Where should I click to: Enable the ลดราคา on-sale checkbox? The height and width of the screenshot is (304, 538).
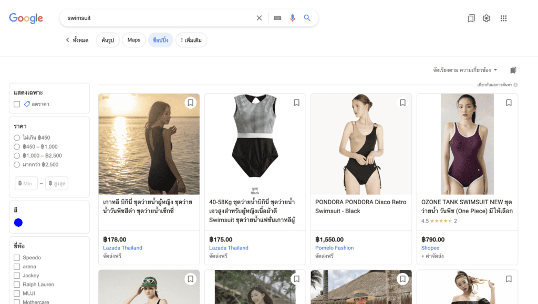pos(17,104)
